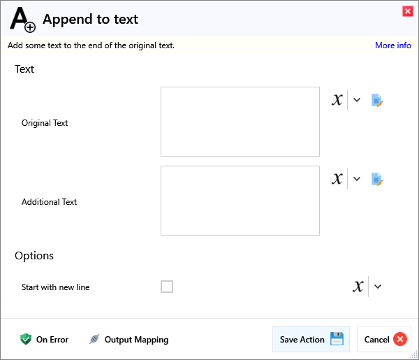Insert a variable into Additional Text
This screenshot has height=360, width=419.
(x=337, y=179)
